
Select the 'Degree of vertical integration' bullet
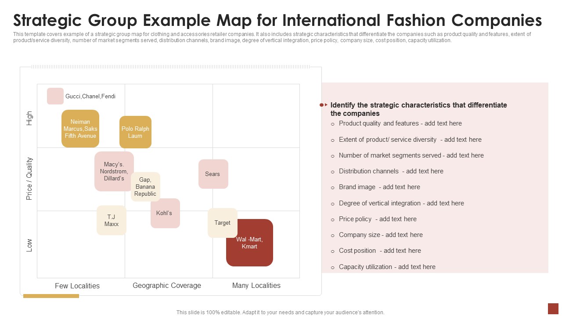coord(401,203)
